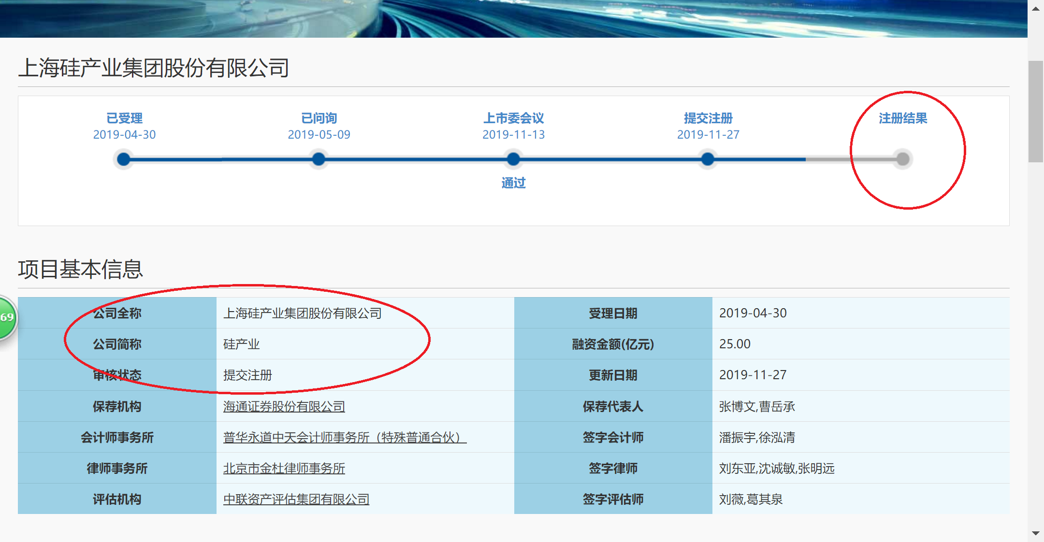Screen dimensions: 1044x542
Task: Open the 普华永道中天会计师事务所 link
Action: pyautogui.click(x=345, y=438)
